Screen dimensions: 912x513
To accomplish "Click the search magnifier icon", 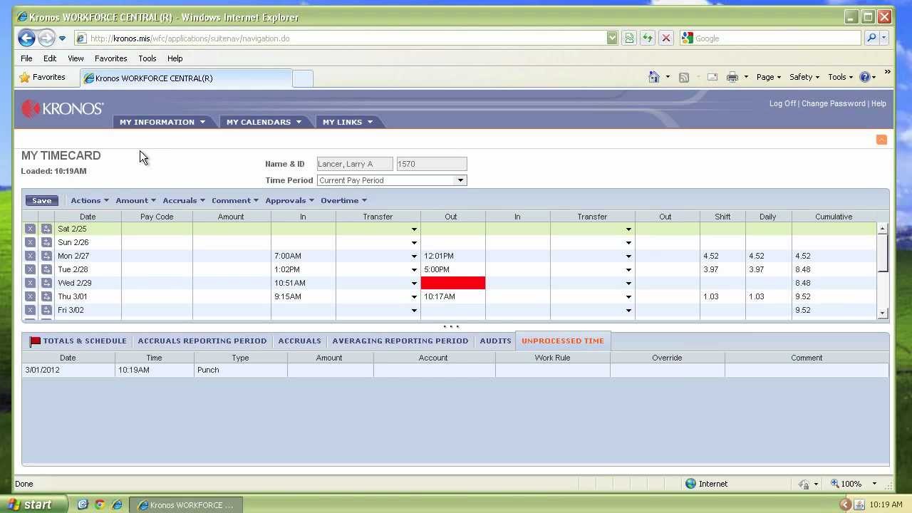I will [871, 38].
